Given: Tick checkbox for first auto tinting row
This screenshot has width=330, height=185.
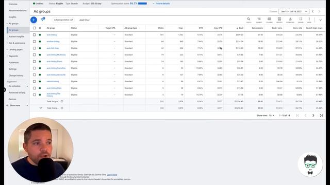Looking at the screenshot, I should (x=35, y=35).
